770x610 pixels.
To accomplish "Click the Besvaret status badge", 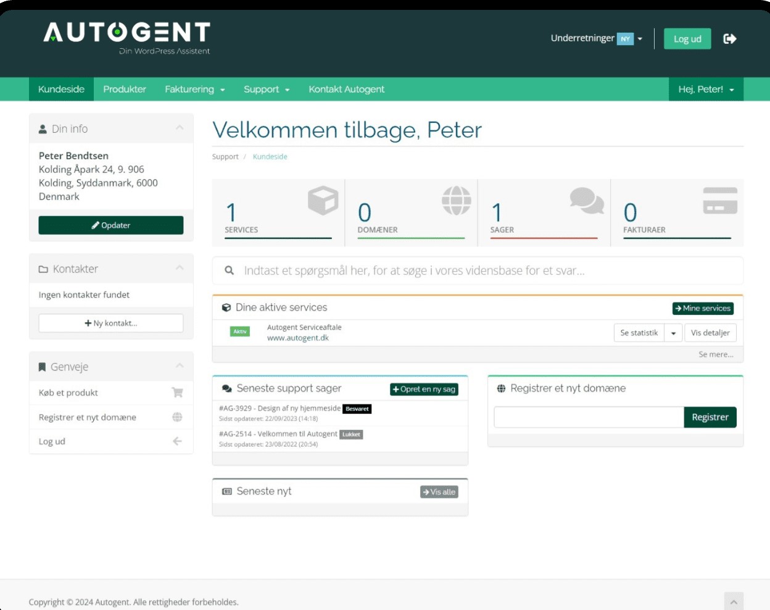I will tap(357, 409).
